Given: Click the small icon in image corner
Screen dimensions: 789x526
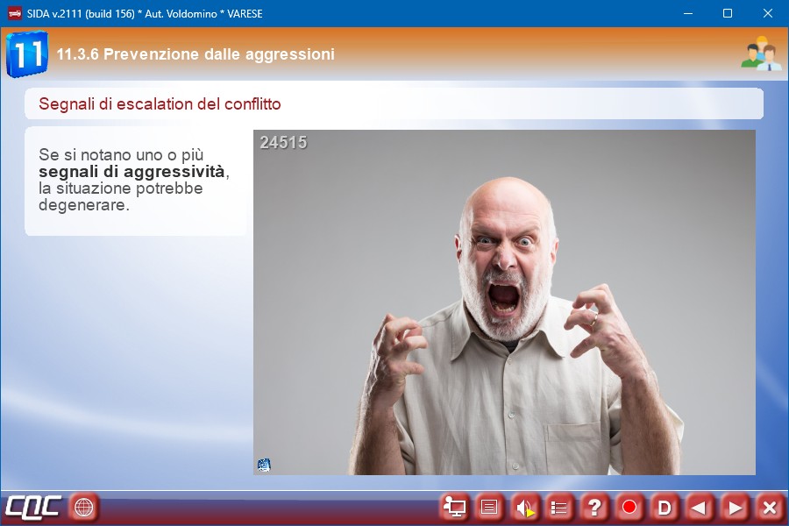Looking at the screenshot, I should click(x=264, y=465).
